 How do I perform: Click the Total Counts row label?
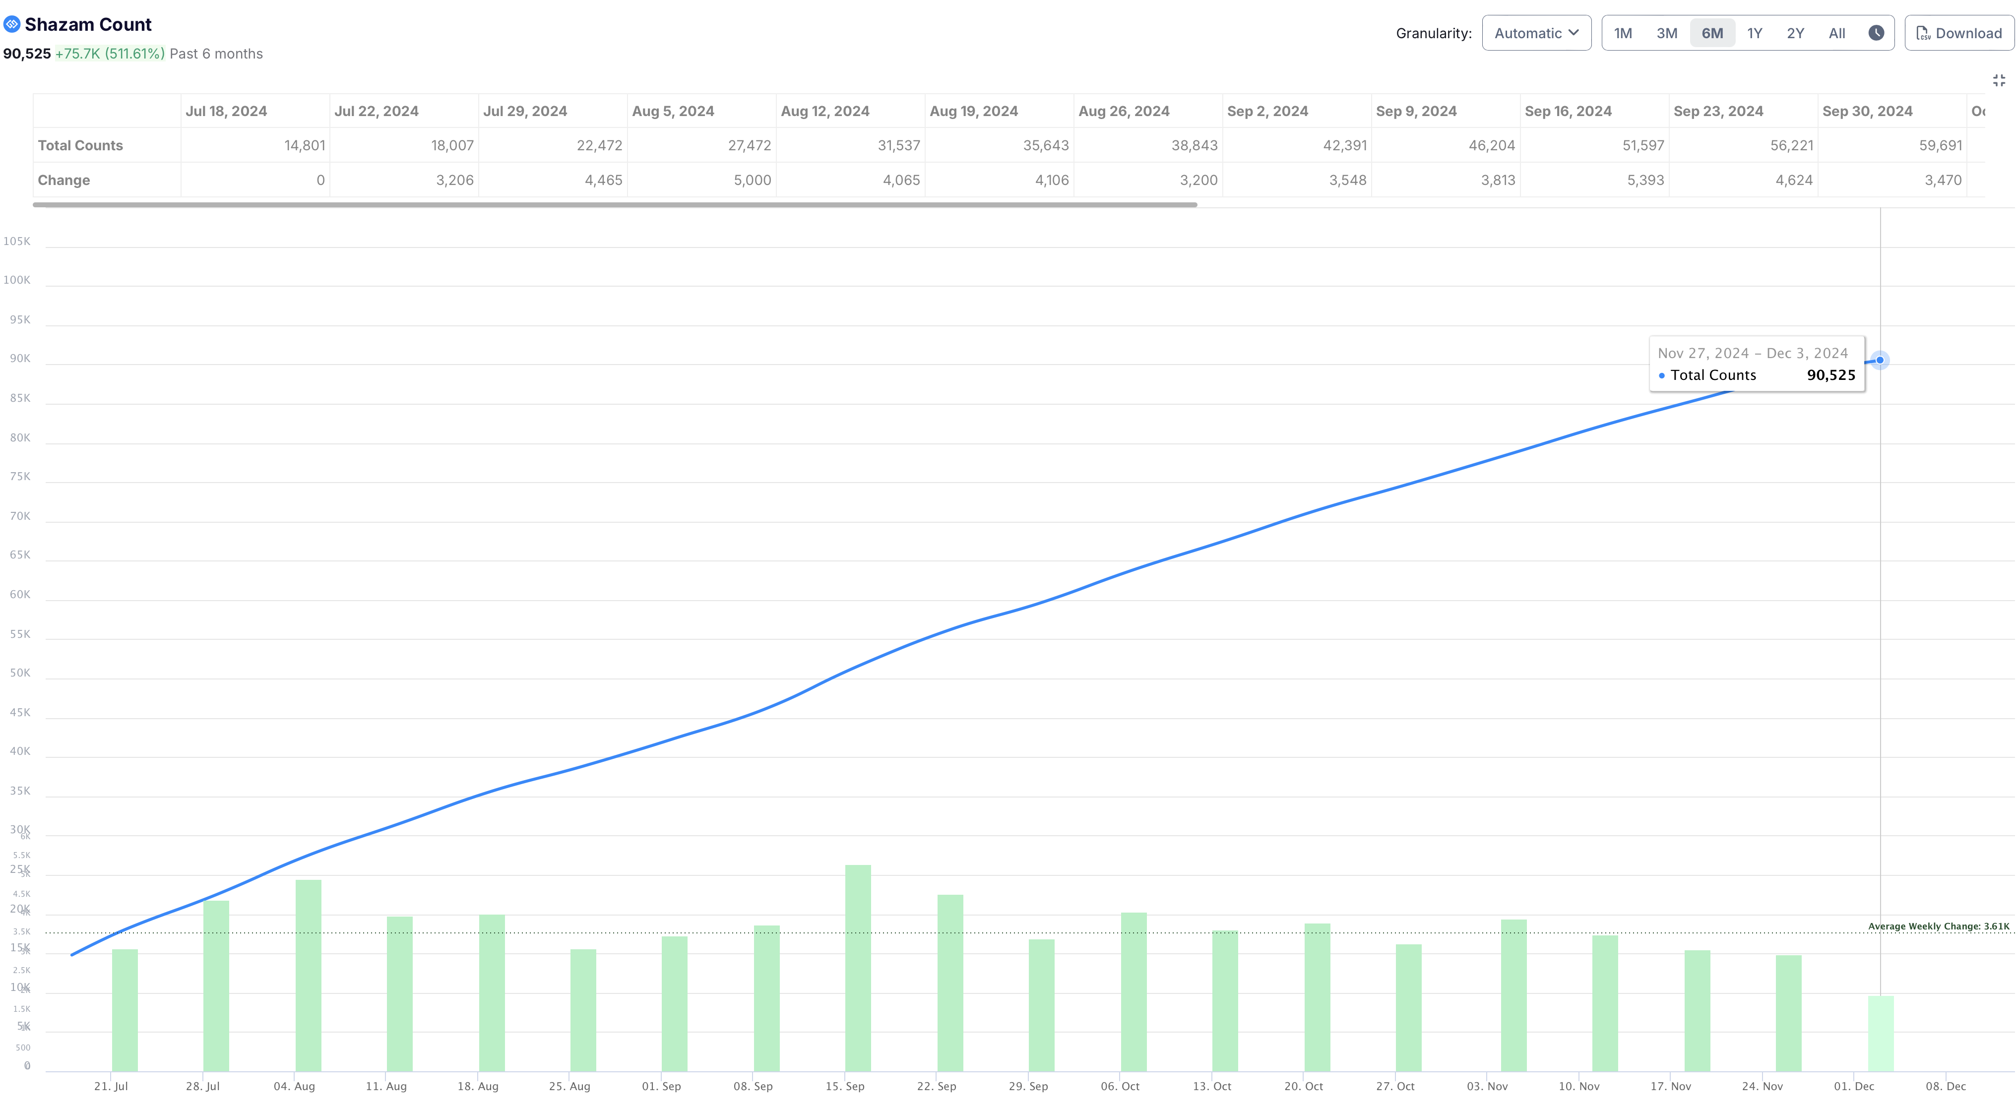click(80, 145)
